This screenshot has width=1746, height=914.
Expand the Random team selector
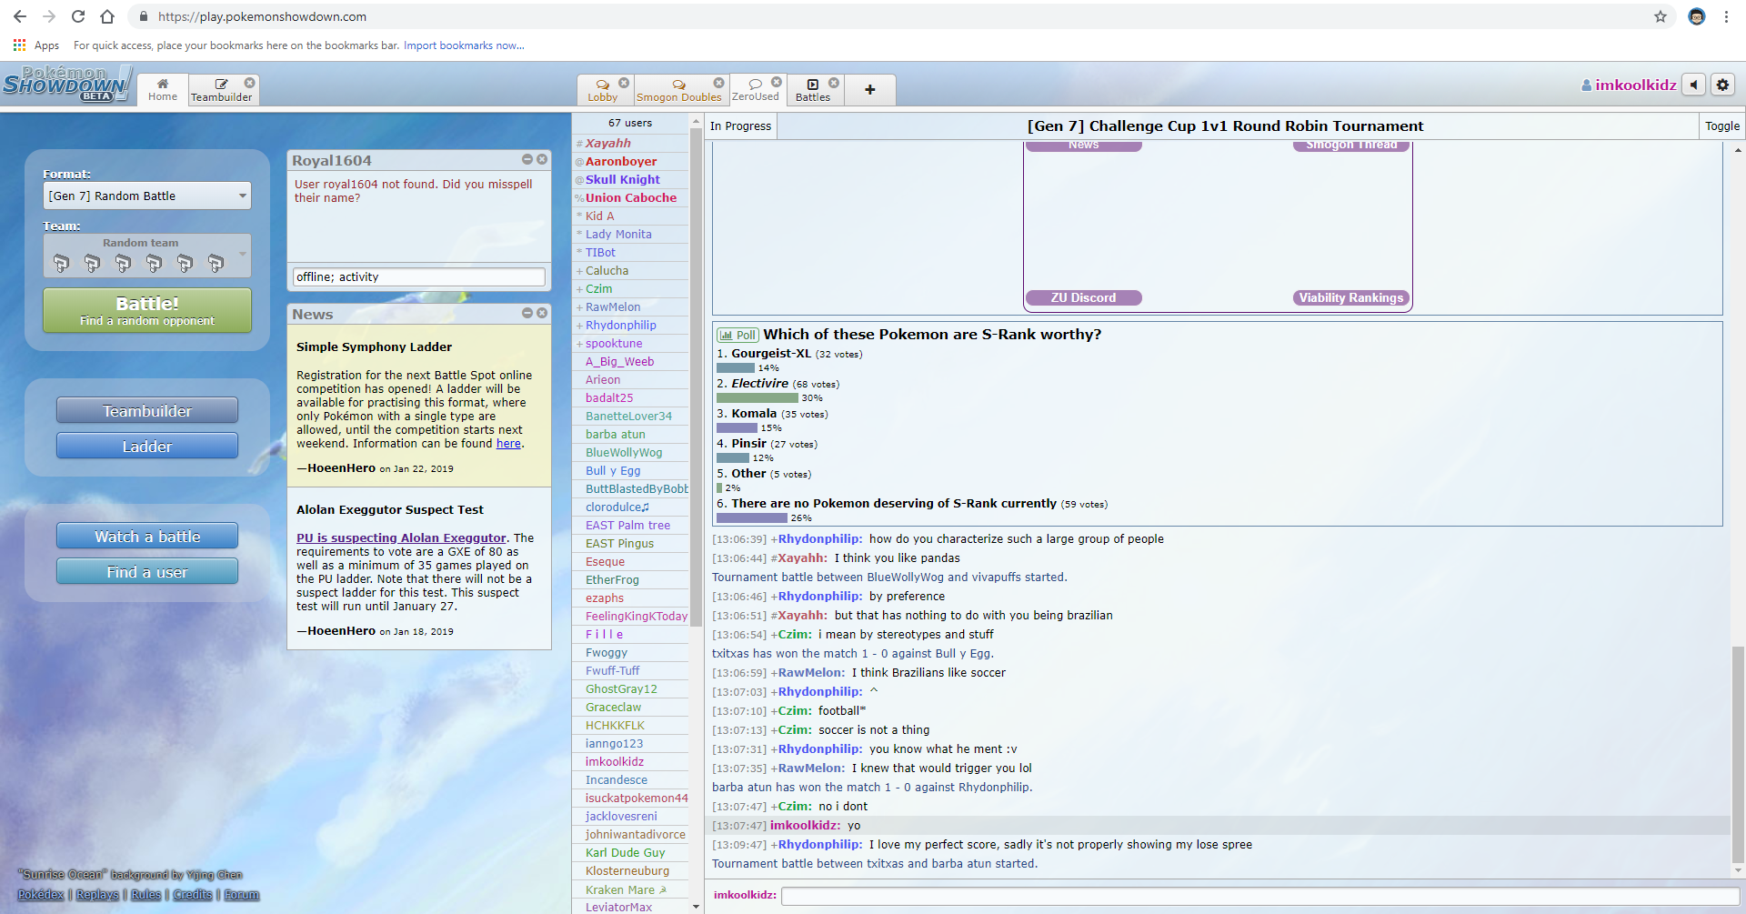click(x=147, y=256)
